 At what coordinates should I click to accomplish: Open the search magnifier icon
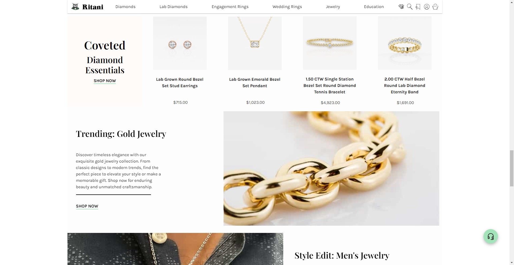tap(410, 7)
